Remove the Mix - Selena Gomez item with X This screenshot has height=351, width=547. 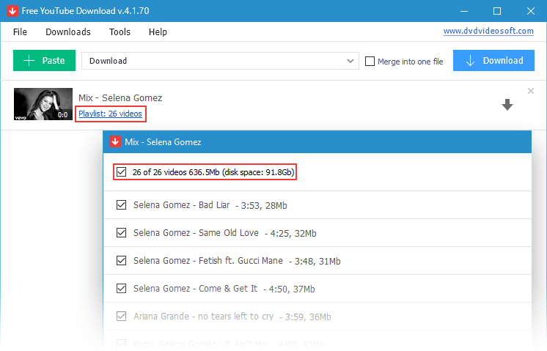coord(531,91)
